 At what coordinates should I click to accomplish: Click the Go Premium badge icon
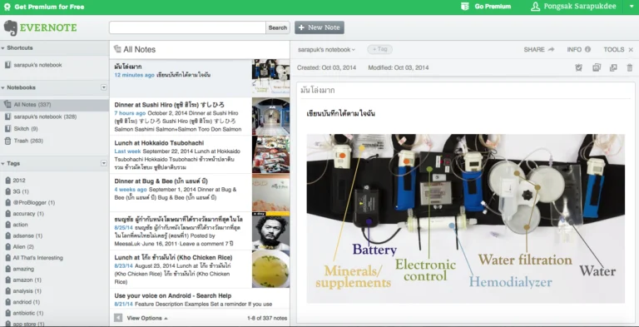coord(464,7)
